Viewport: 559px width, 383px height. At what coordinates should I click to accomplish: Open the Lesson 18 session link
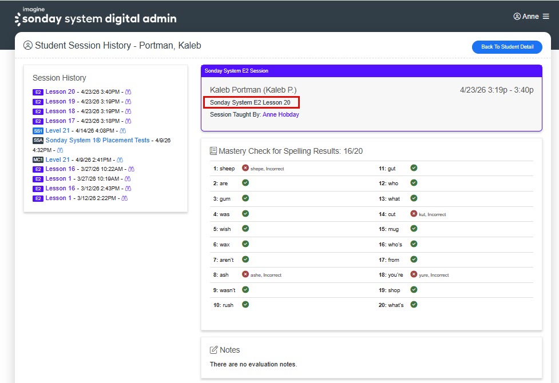click(x=60, y=111)
